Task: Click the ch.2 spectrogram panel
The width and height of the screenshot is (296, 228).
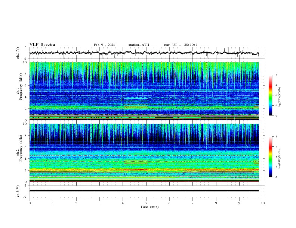Action: click(144, 153)
